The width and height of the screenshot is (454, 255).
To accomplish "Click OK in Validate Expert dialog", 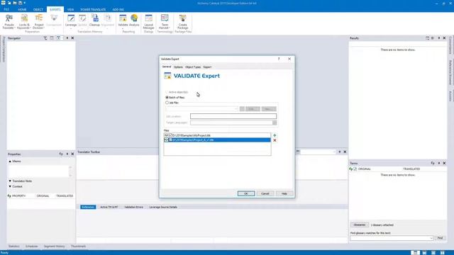I will pyautogui.click(x=246, y=193).
